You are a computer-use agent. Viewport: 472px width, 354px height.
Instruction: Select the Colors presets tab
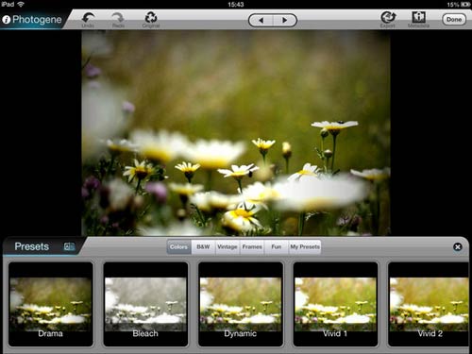click(178, 246)
